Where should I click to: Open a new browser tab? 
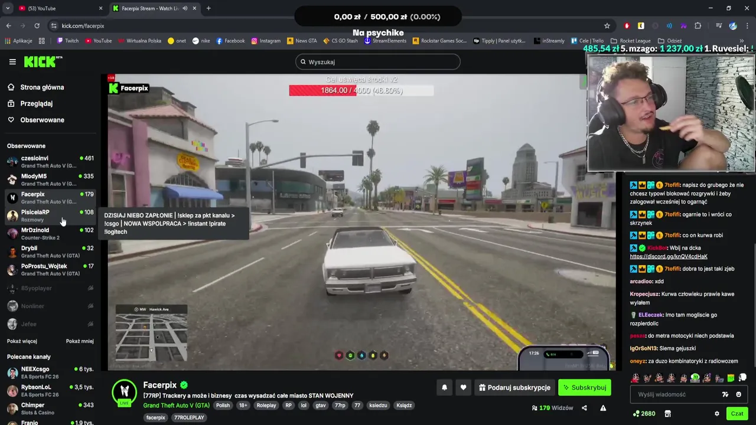[x=208, y=8]
